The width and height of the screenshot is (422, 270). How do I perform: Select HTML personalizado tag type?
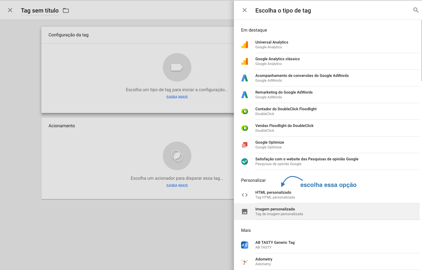pyautogui.click(x=327, y=195)
